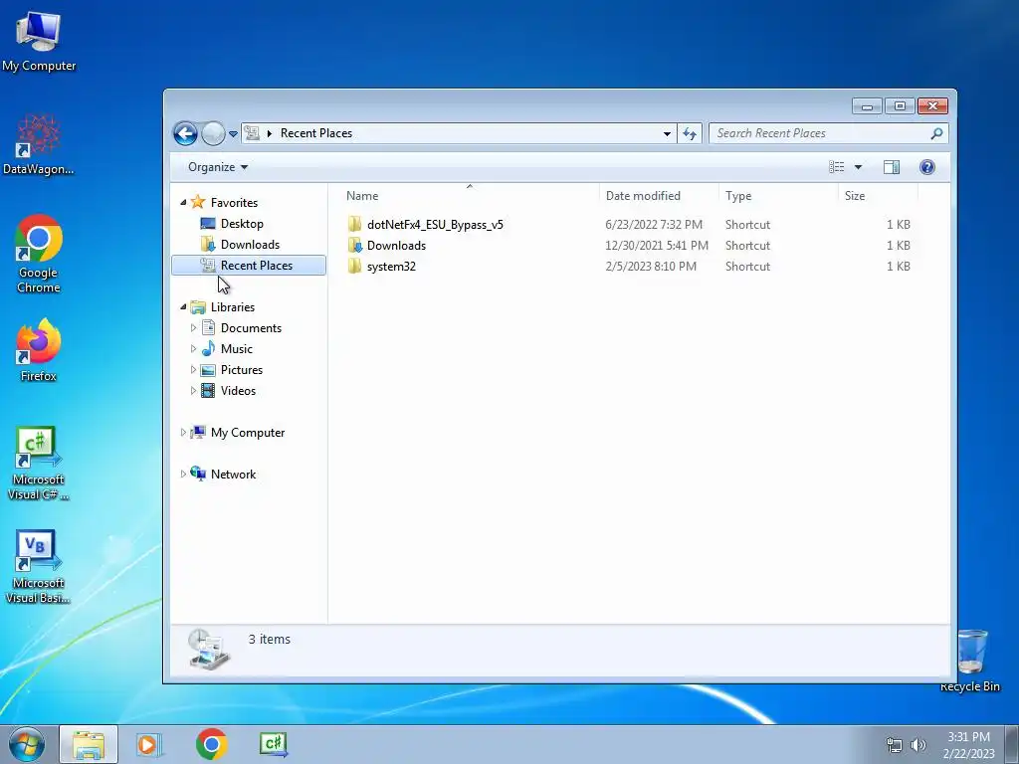This screenshot has height=764, width=1019.
Task: Click the DataWagon desktop shortcut
Action: [39, 145]
